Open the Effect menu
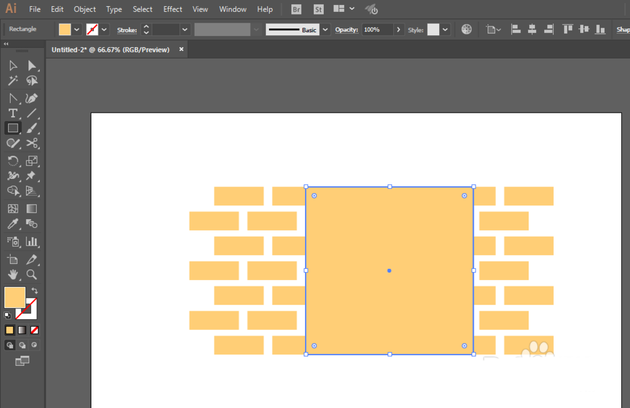Image resolution: width=630 pixels, height=408 pixels. pos(173,9)
